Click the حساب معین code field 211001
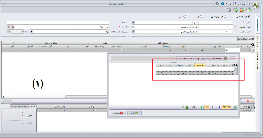This screenshot has height=138, width=263. point(216,32)
